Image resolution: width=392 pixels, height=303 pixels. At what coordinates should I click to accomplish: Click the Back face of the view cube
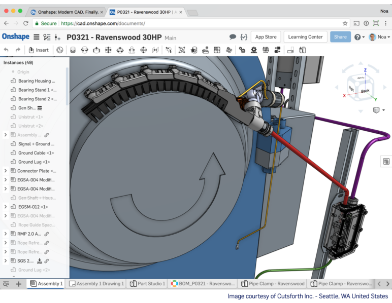[365, 91]
